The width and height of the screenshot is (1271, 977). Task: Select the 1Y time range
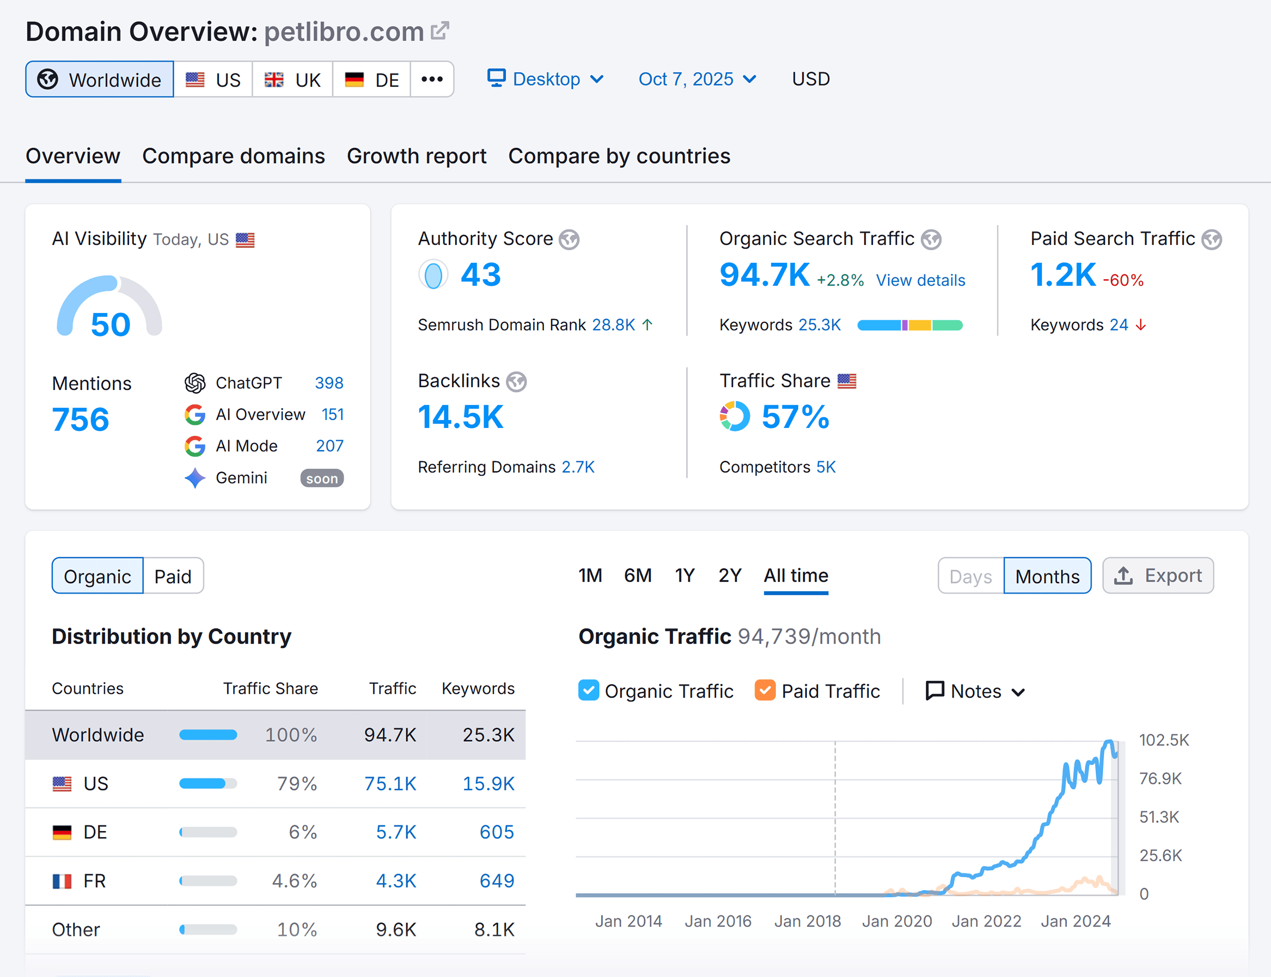685,575
